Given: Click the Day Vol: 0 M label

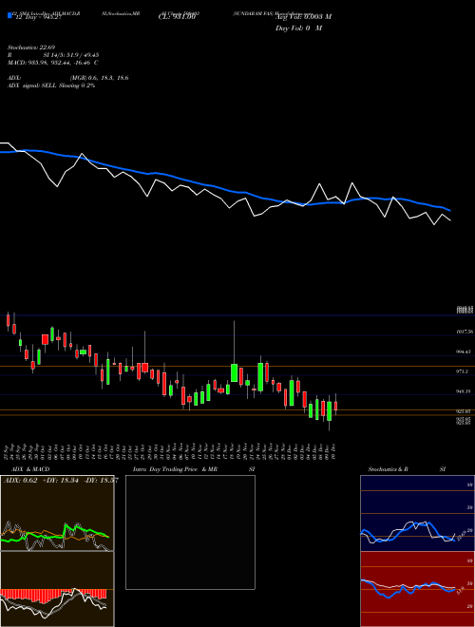Looking at the screenshot, I should coord(298,28).
